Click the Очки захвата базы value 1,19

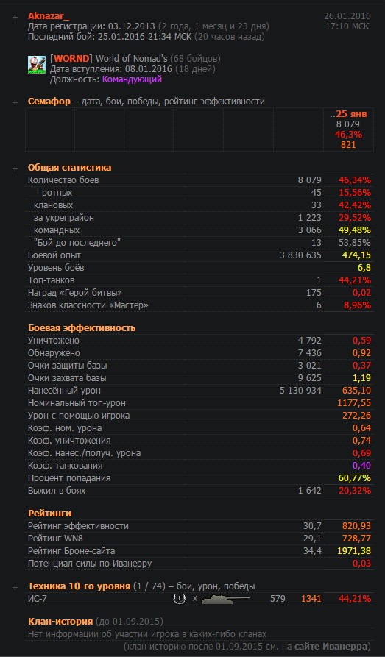point(362,378)
